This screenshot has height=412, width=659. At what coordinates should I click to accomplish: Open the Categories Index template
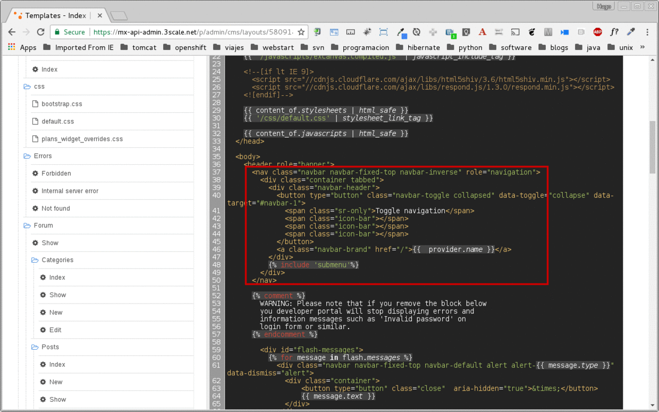point(57,278)
